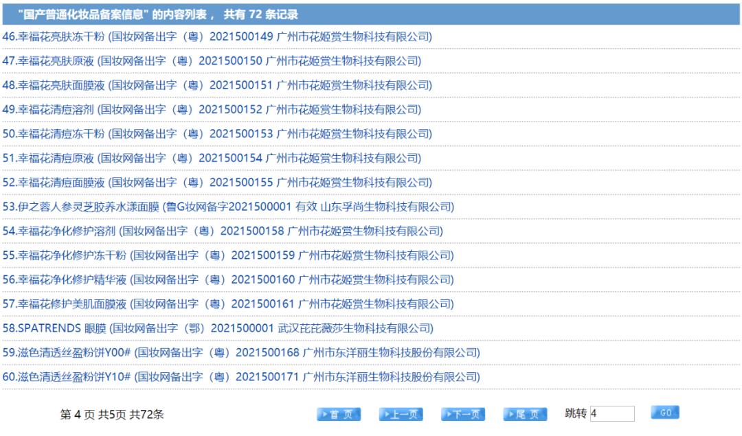
Task: Click the 第 4 页 共5页 共72条 page status text
Action: tap(112, 415)
